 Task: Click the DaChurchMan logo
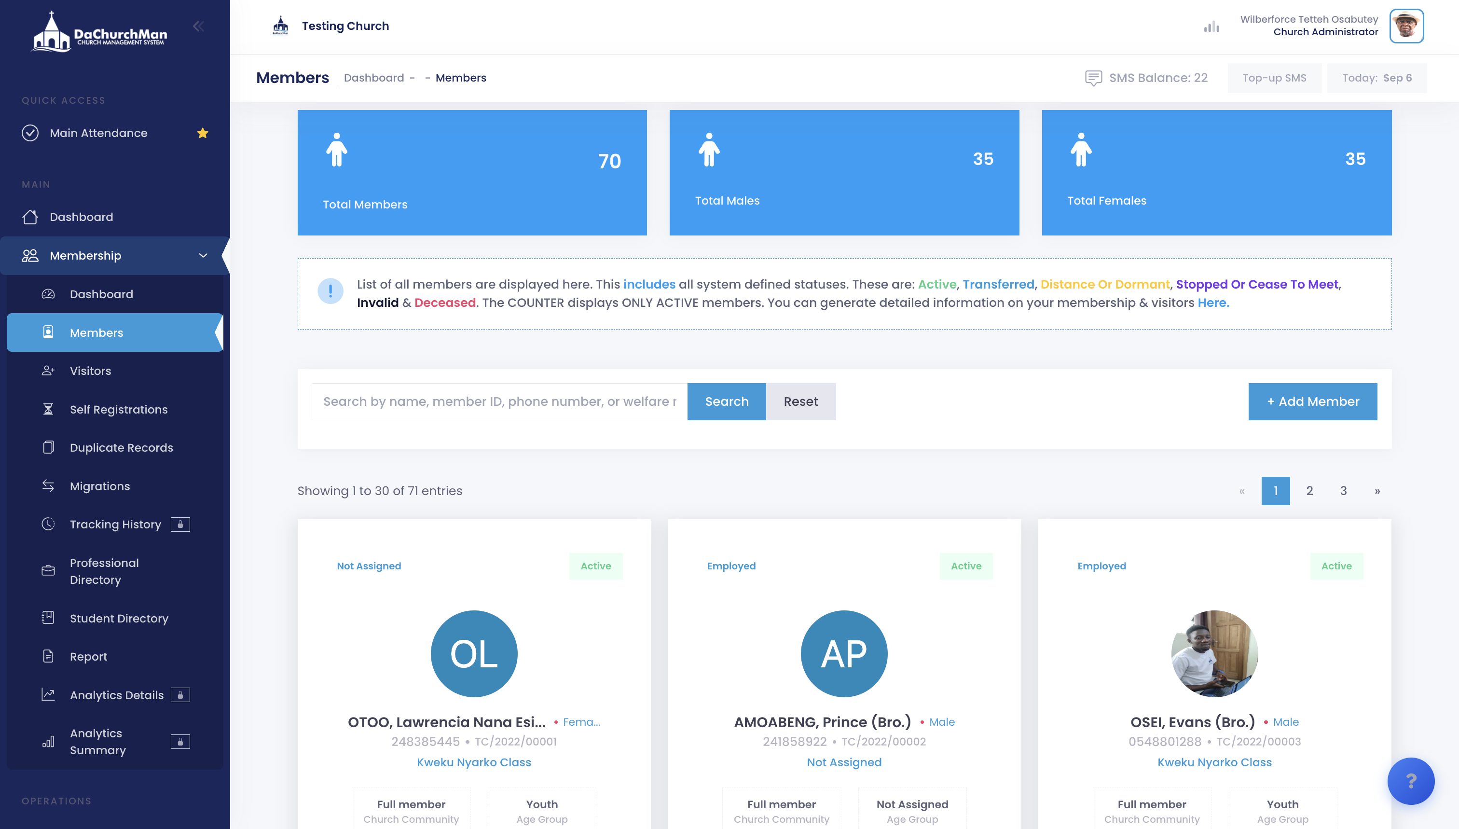tap(99, 32)
